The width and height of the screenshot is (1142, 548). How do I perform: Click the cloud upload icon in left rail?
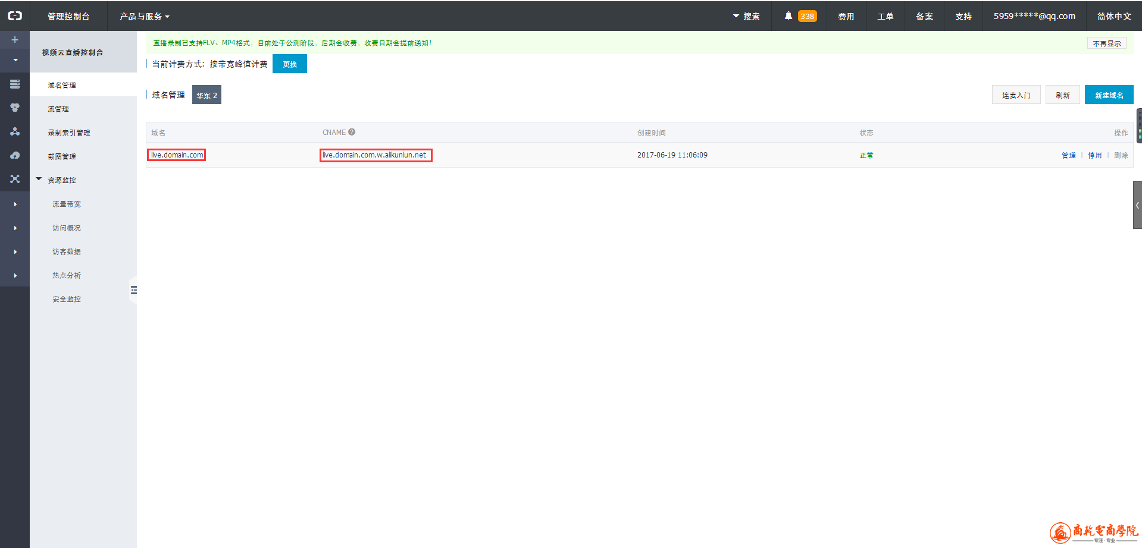(15, 156)
